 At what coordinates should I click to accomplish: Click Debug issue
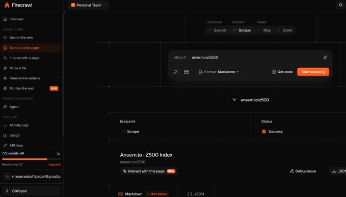point(303,171)
